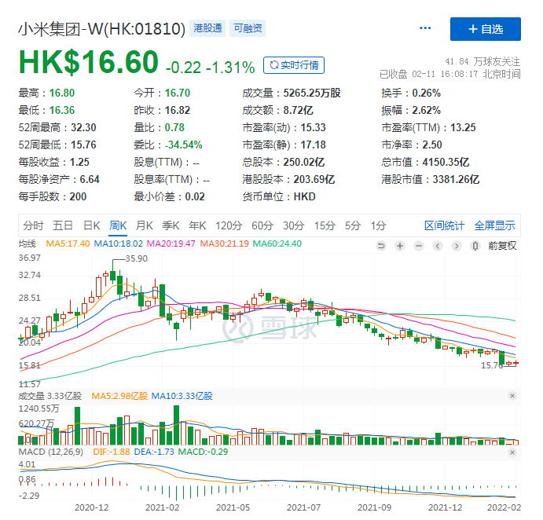Screen dimensions: 543x520
Task: Switch to the 分时 intraday tab
Action: [x=34, y=225]
